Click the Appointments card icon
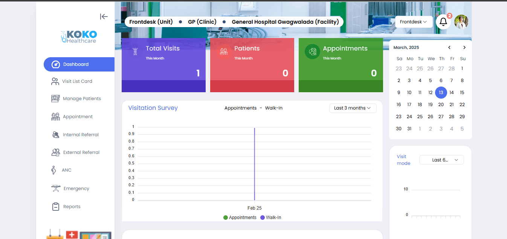 point(312,52)
